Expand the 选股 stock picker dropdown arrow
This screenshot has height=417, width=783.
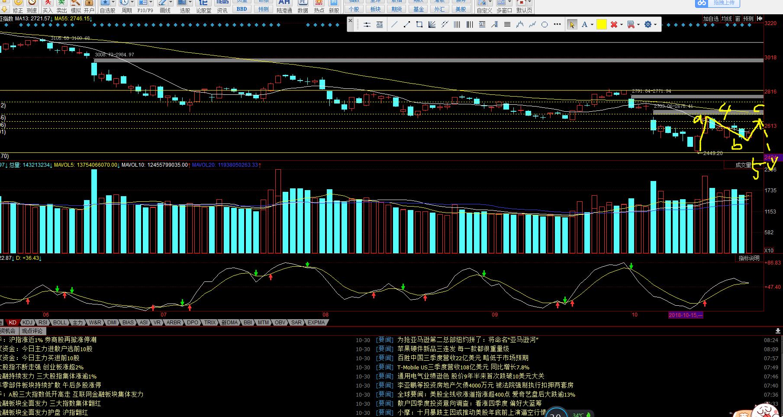(x=190, y=2)
